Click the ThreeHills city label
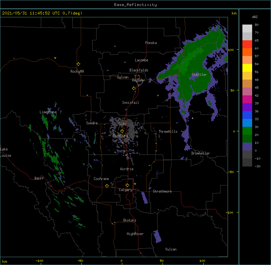Viewport: 271px width, 265px height. tap(168, 132)
